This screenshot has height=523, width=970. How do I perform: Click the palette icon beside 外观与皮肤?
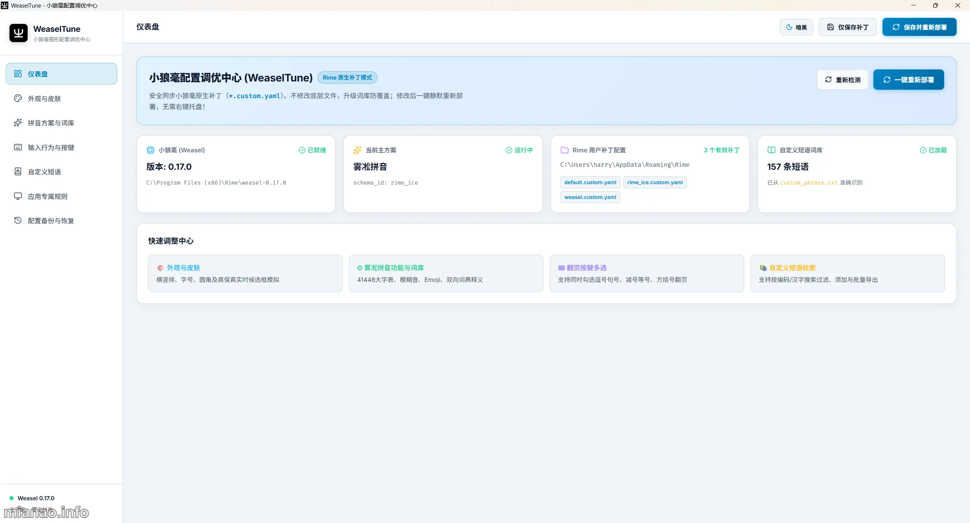pyautogui.click(x=18, y=98)
